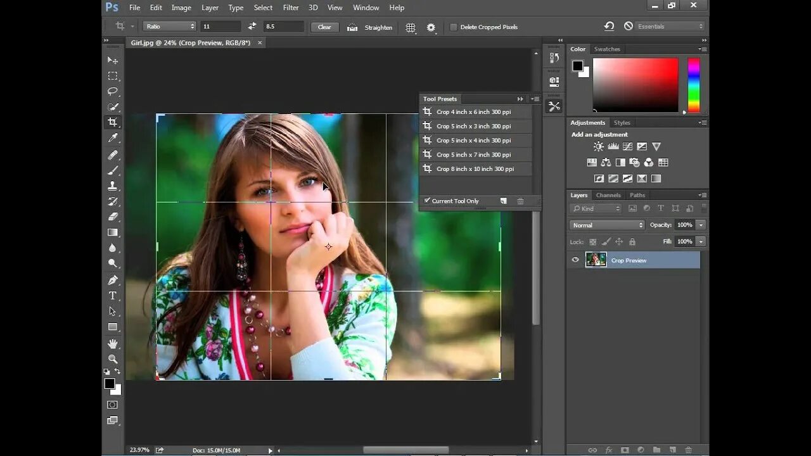
Task: Click the Straighten icon in options bar
Action: (352, 27)
